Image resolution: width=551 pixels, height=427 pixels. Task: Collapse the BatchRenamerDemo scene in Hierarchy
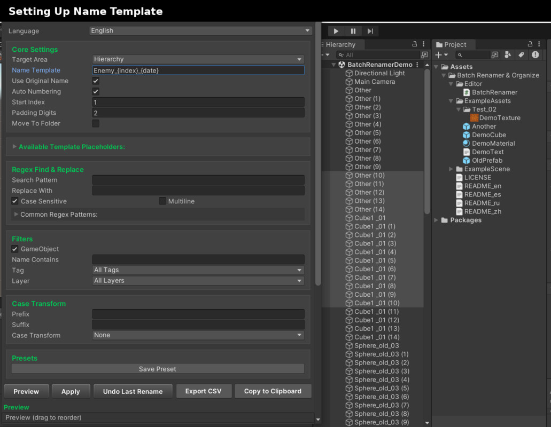tap(334, 65)
